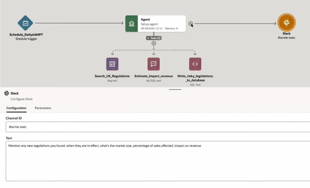
Task: Open the Estimate_Impact_revenue NL2SQL tool icon
Action: click(x=154, y=64)
